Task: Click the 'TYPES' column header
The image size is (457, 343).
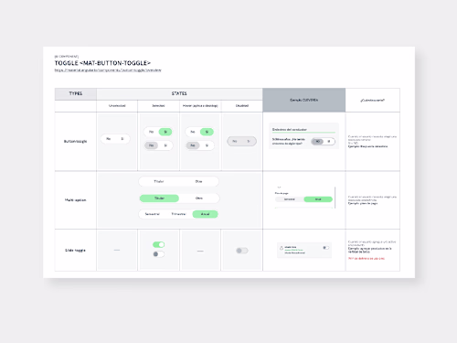Action: 76,93
